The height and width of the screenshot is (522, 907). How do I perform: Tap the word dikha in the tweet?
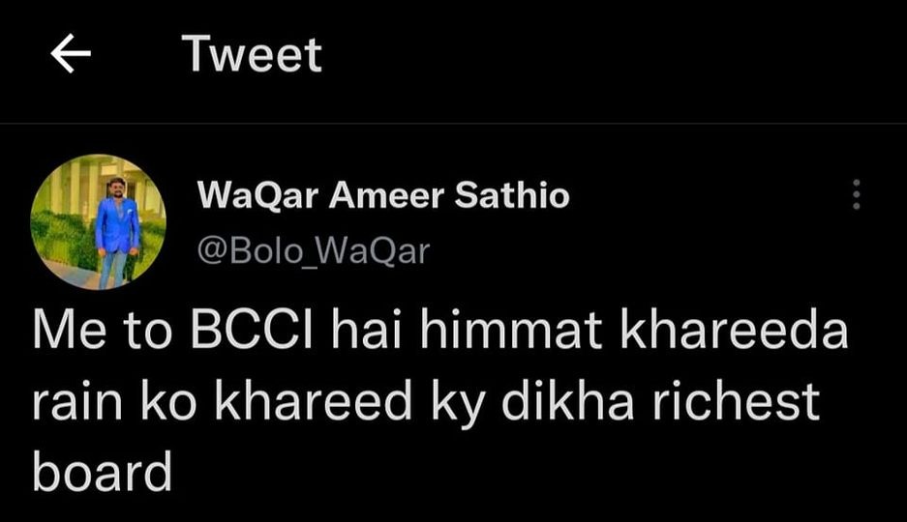coord(567,402)
